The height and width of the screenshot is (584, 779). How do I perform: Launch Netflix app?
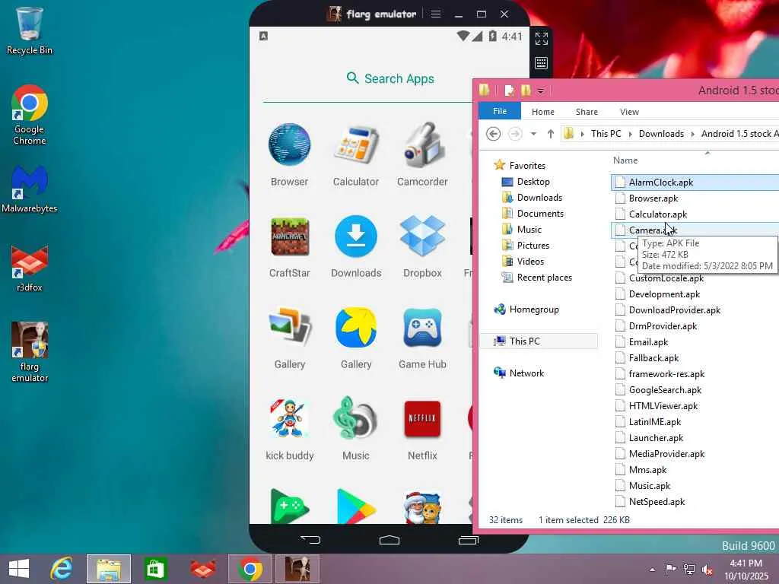pos(422,419)
